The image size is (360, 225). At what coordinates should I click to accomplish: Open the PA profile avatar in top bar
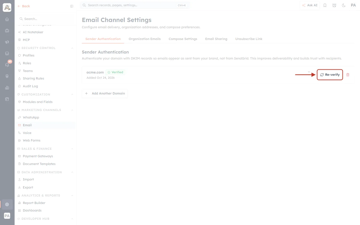353,5
